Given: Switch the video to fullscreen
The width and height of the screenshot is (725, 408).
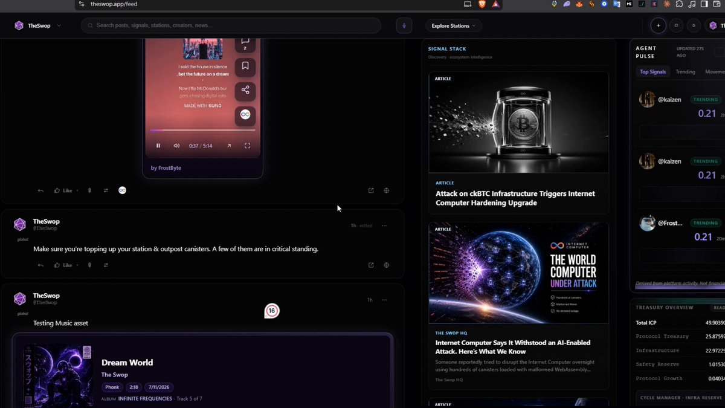Looking at the screenshot, I should [x=247, y=146].
